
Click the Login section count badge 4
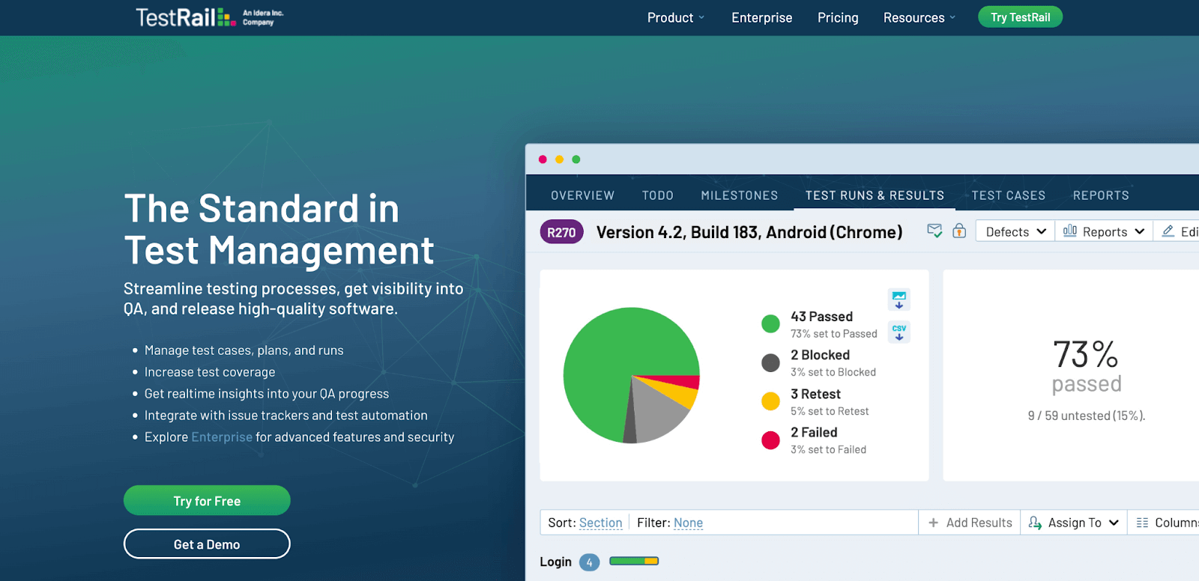pyautogui.click(x=590, y=562)
